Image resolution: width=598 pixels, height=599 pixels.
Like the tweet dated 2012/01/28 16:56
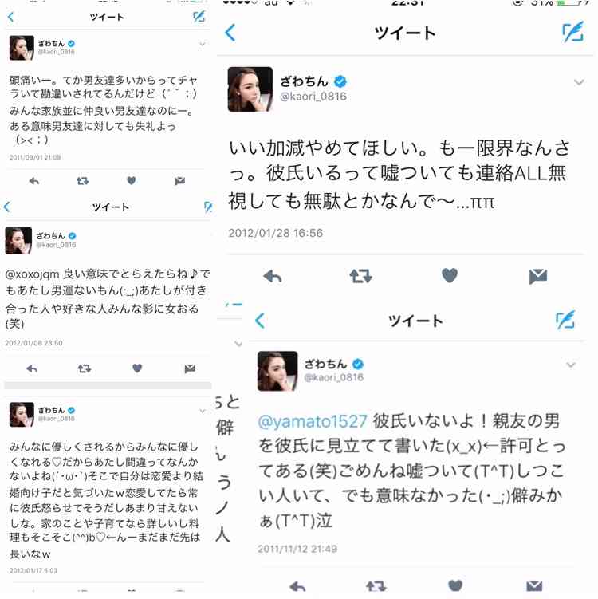[450, 275]
